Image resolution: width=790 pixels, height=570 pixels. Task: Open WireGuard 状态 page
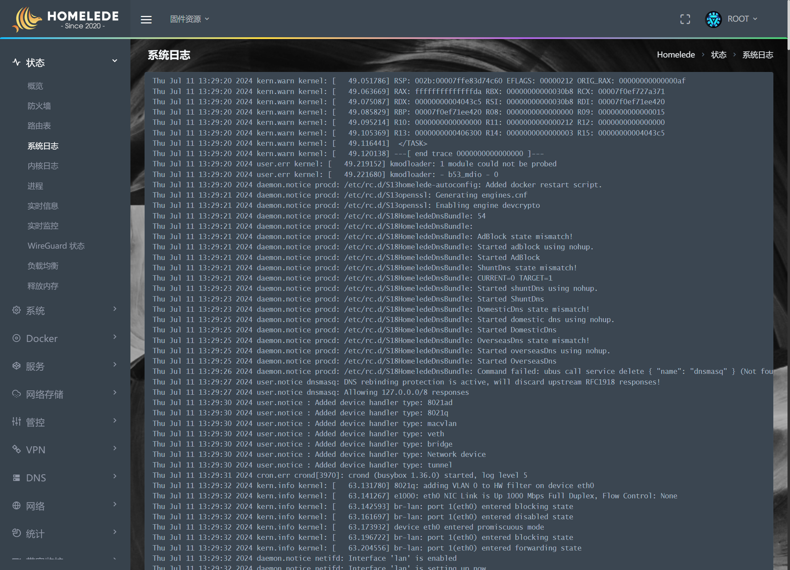(56, 246)
